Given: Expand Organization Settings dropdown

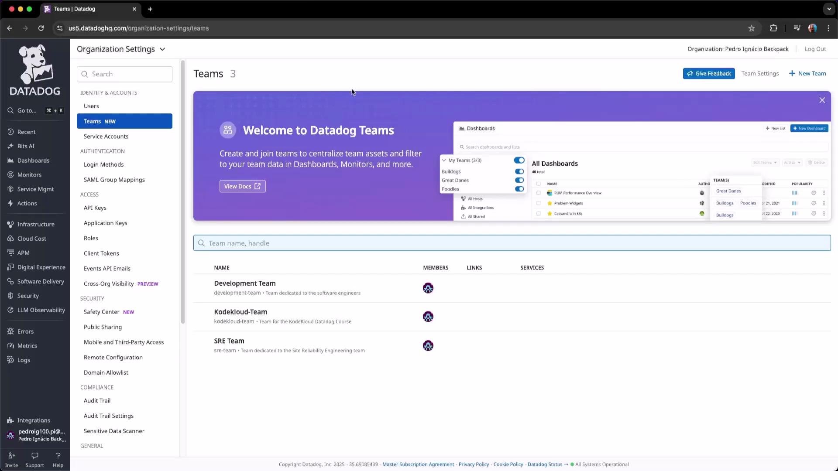Looking at the screenshot, I should click(x=121, y=49).
